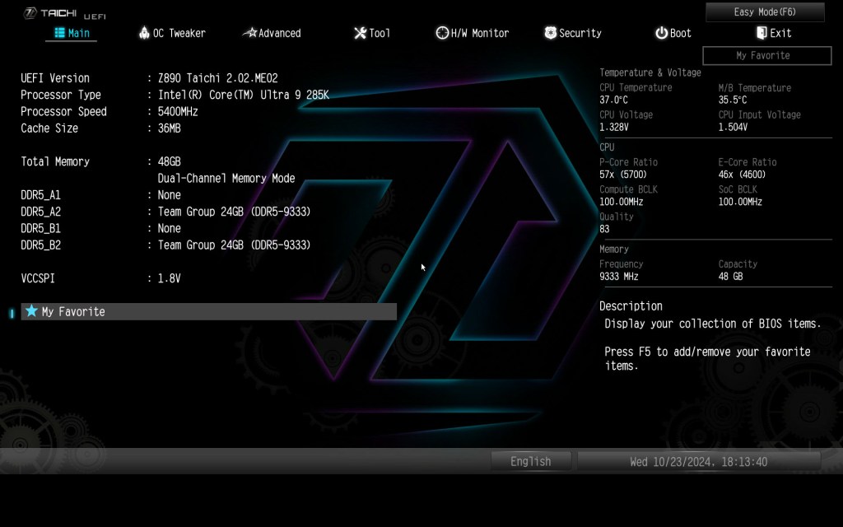Screen dimensions: 843x527
Task: Switch to Easy Mode (F6)
Action: (765, 12)
